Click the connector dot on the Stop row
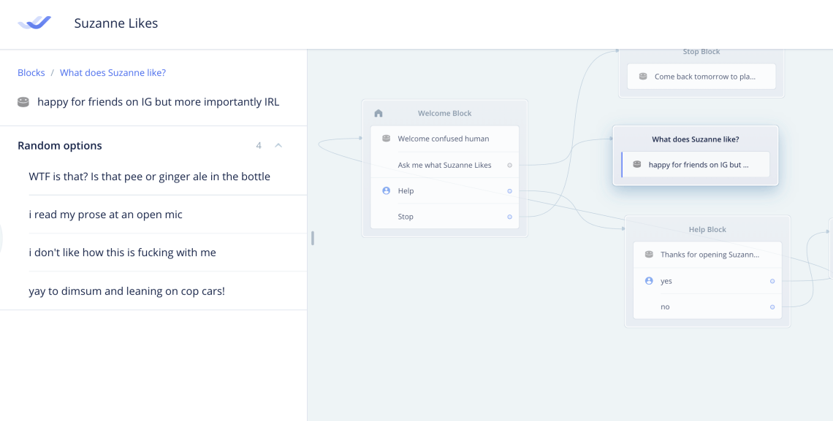The image size is (833, 421). (509, 217)
